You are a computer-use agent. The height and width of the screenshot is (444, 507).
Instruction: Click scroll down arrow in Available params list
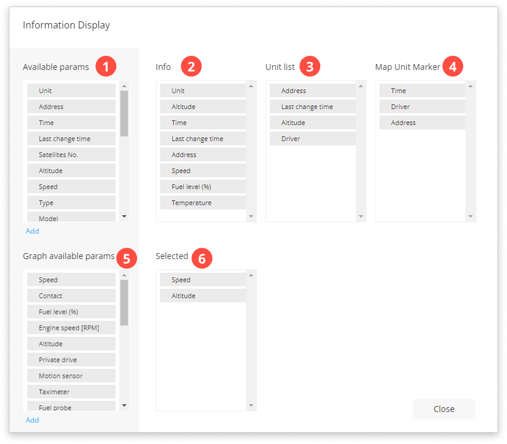124,216
